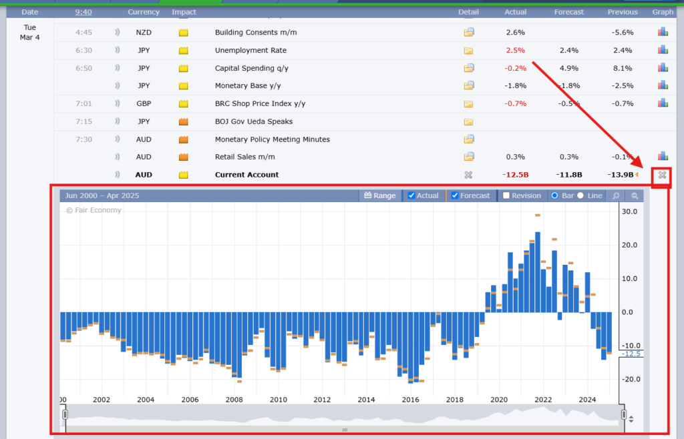Image resolution: width=684 pixels, height=439 pixels.
Task: Click yellow impact icon for Current Account
Action: click(x=183, y=175)
